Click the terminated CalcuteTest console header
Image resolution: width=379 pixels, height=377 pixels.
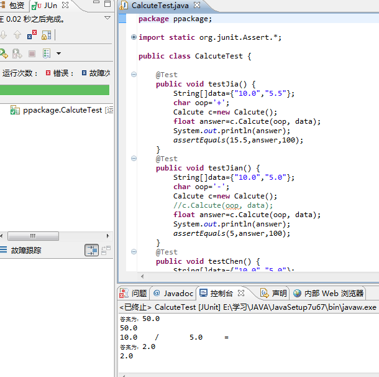[248, 307]
